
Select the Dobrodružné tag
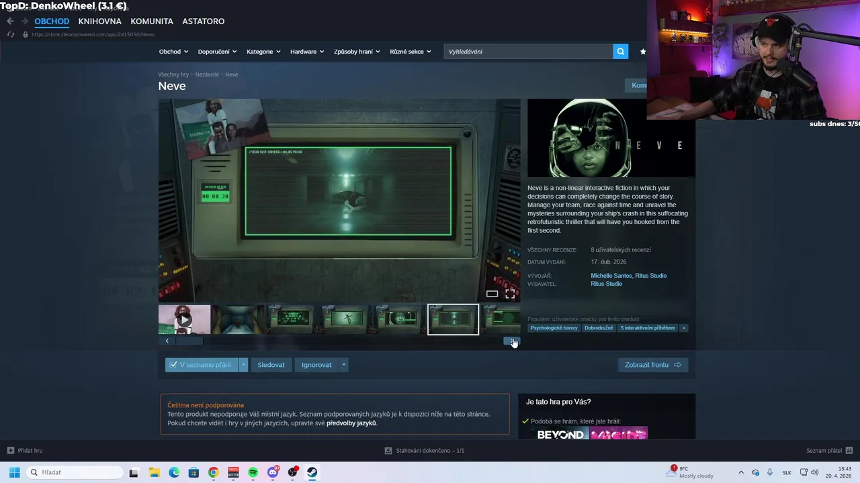599,328
